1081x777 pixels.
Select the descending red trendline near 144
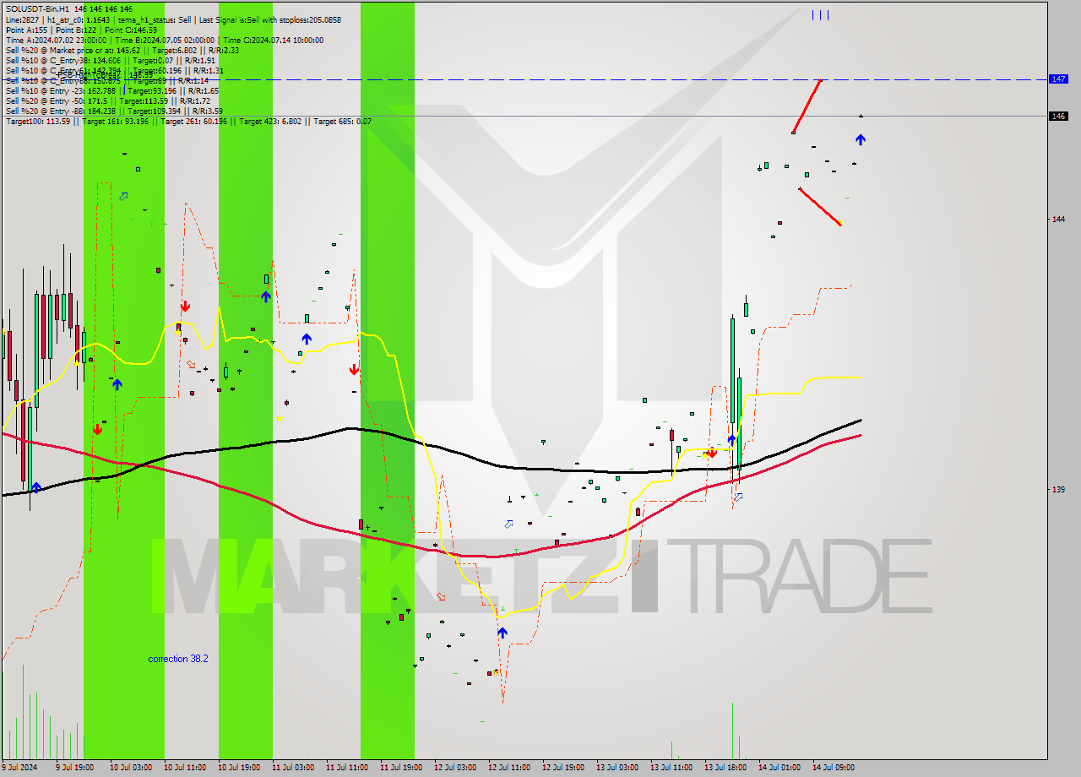tap(820, 207)
